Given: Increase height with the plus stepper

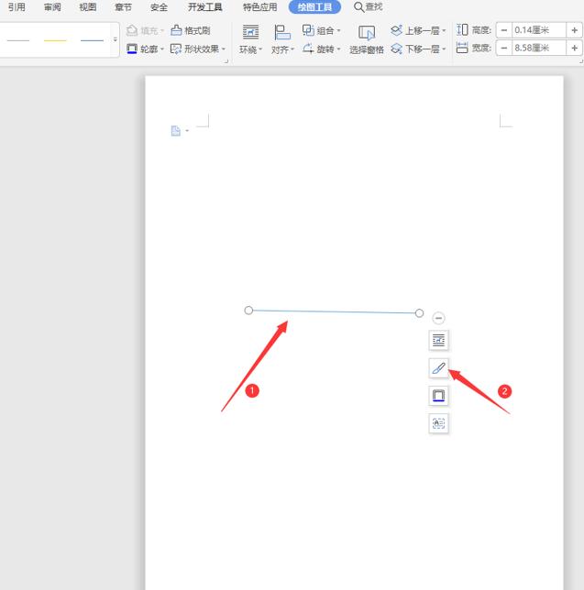Looking at the screenshot, I should tap(574, 30).
